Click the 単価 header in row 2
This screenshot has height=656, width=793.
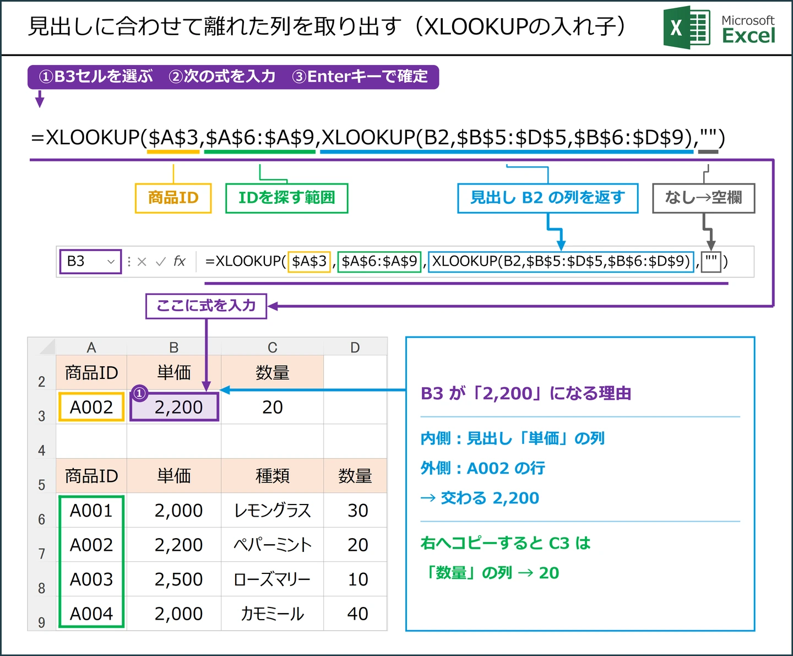174,373
